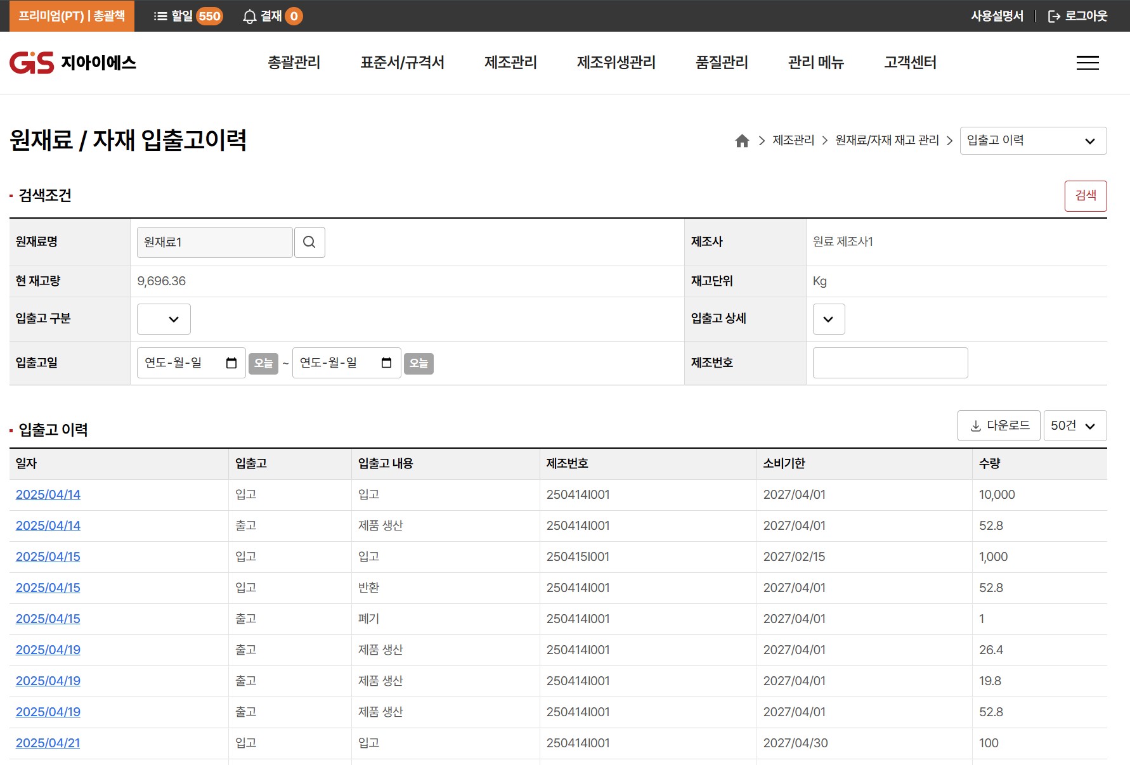Open the 품질관리 menu
Image resolution: width=1130 pixels, height=765 pixels.
722,63
